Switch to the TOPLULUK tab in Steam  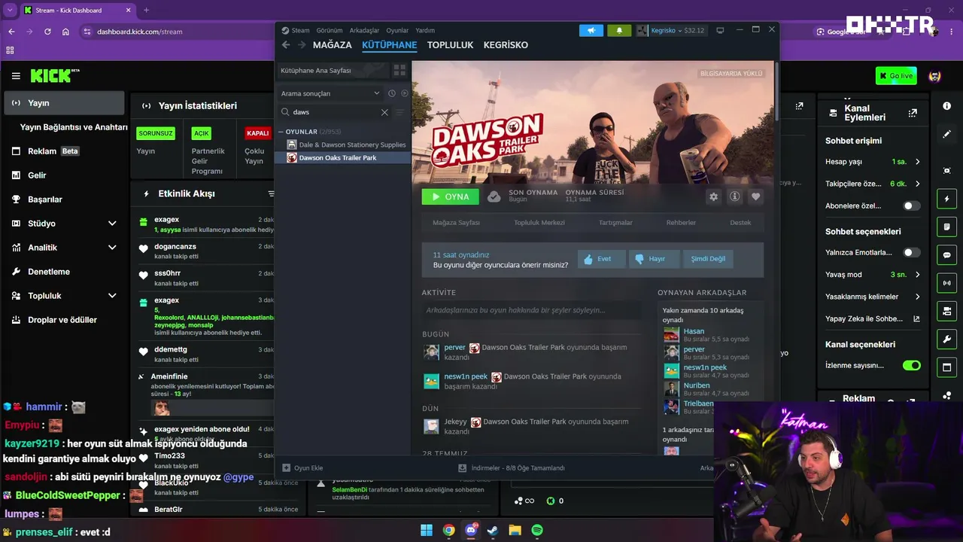pyautogui.click(x=451, y=45)
